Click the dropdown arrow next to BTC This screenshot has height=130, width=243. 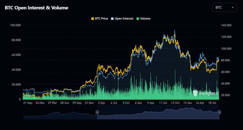[x=233, y=7]
